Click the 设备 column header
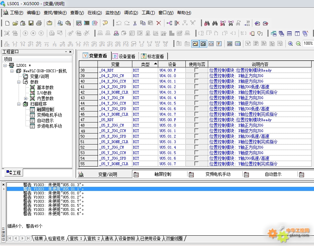The height and width of the screenshot is (246, 314). [x=172, y=64]
